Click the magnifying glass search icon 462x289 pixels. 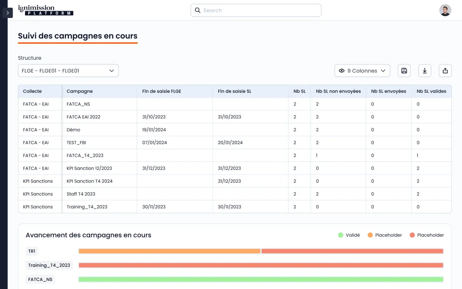tap(198, 10)
